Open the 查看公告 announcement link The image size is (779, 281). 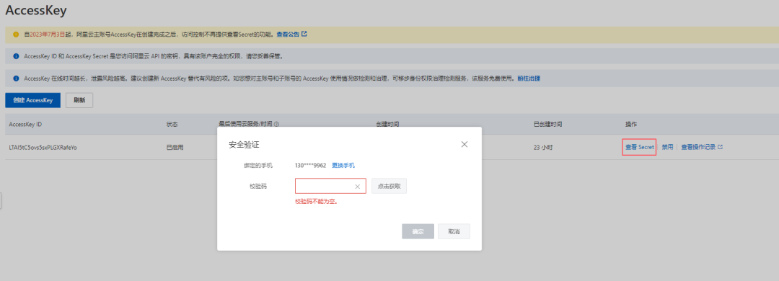click(x=288, y=35)
